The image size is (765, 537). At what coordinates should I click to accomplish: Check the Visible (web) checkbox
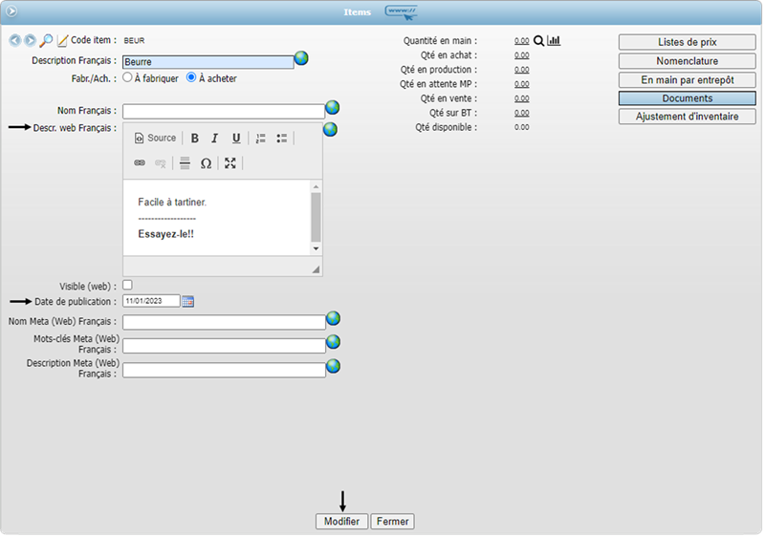pos(128,286)
